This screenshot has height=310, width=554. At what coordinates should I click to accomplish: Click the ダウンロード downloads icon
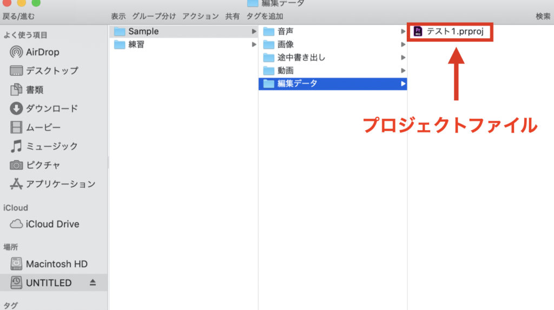click(x=16, y=108)
